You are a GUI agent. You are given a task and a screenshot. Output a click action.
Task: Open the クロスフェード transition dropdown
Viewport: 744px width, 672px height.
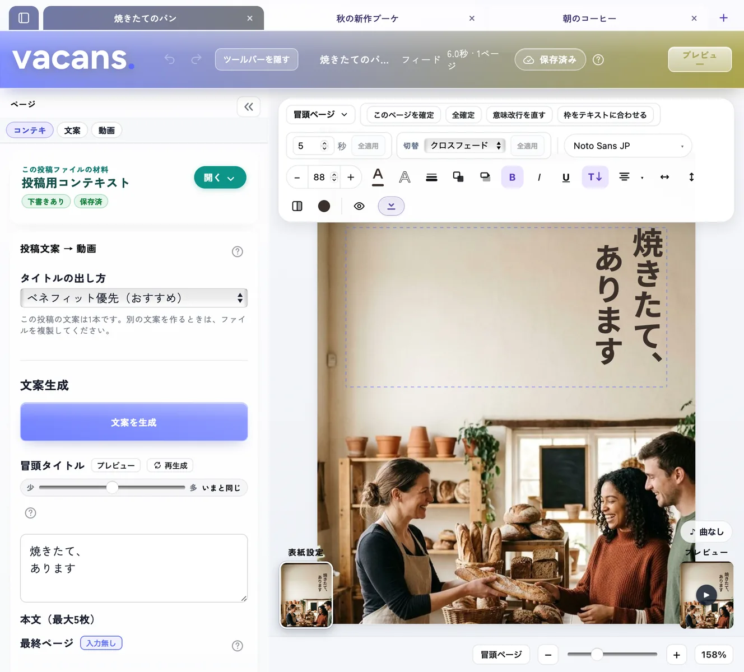[465, 146]
